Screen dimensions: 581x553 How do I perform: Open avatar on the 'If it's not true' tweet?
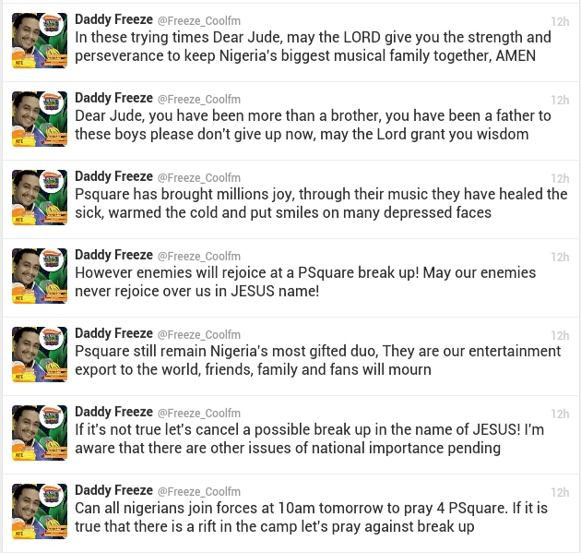(40, 432)
